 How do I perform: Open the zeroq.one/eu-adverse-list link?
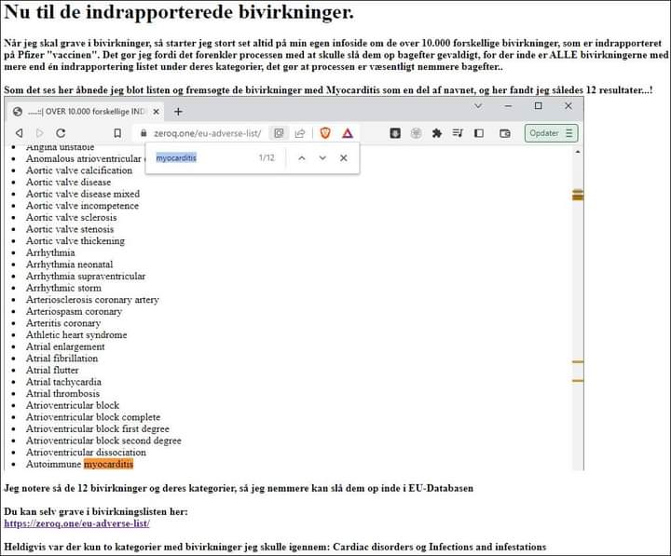click(76, 523)
